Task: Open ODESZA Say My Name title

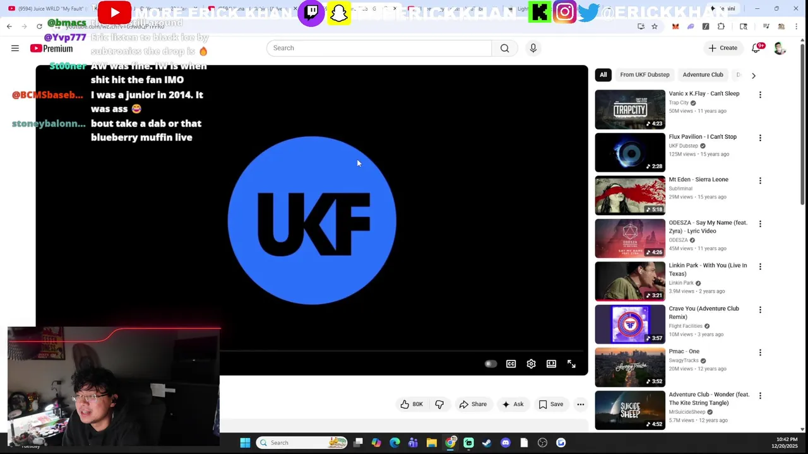Action: [x=708, y=226]
